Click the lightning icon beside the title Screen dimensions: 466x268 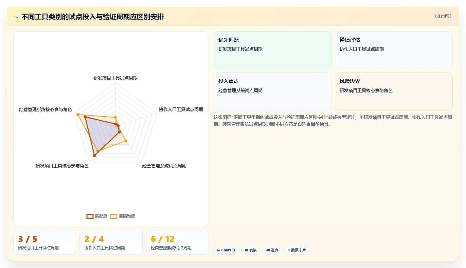coord(16,17)
